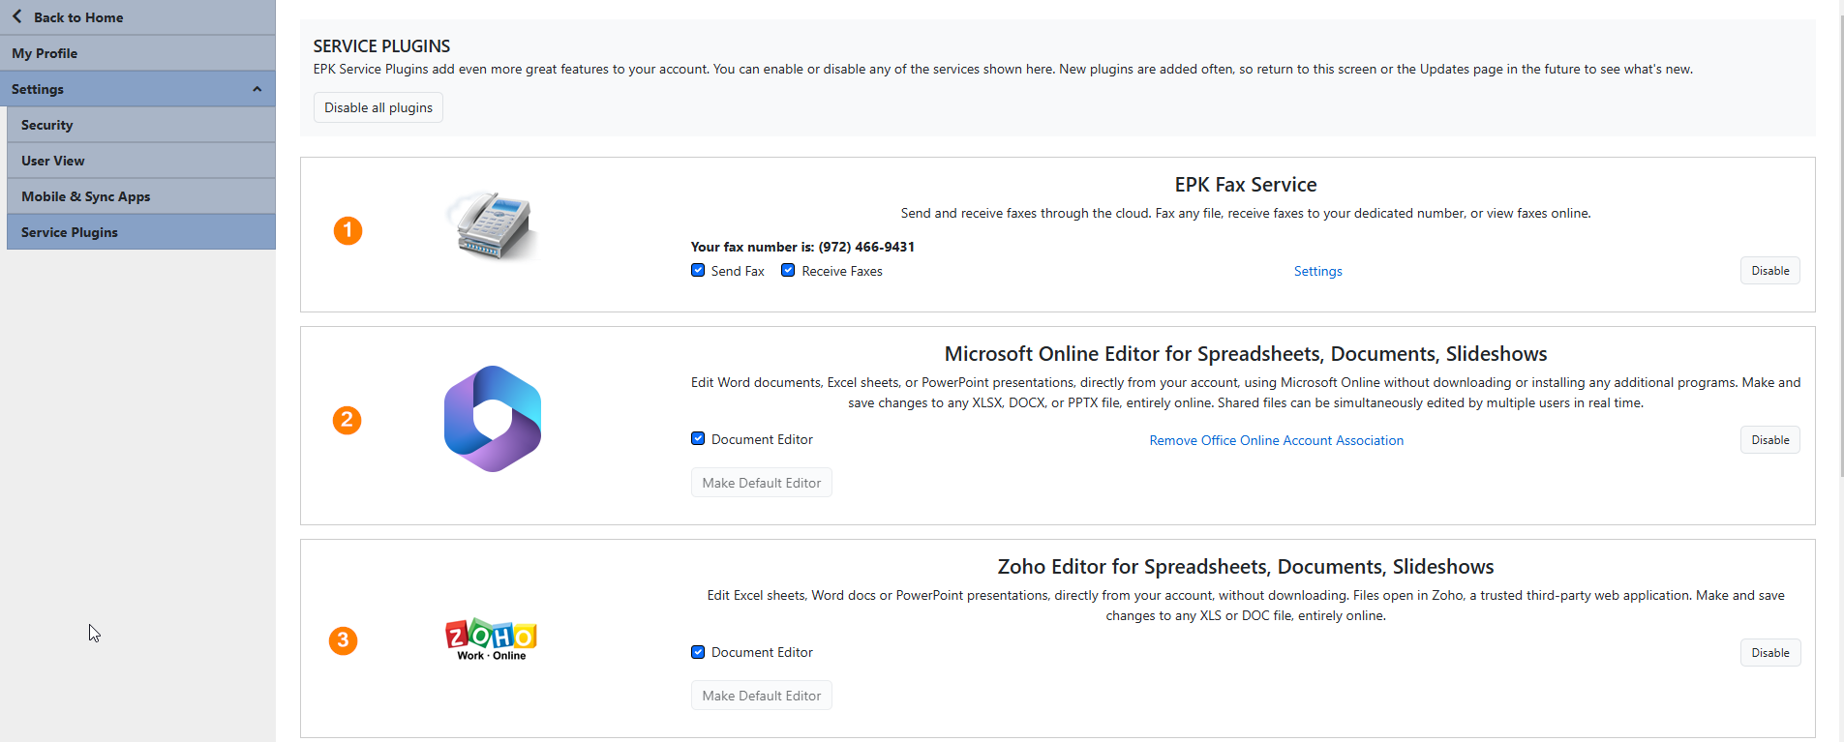Open the Security settings page

click(141, 125)
